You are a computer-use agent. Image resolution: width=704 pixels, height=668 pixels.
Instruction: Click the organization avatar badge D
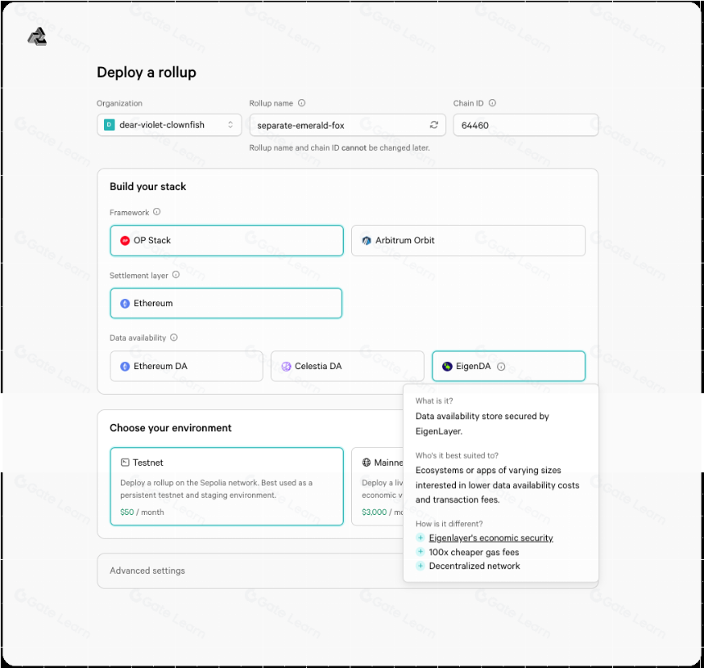109,124
